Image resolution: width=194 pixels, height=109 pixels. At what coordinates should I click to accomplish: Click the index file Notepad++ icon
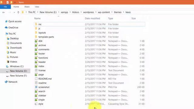point(36,66)
